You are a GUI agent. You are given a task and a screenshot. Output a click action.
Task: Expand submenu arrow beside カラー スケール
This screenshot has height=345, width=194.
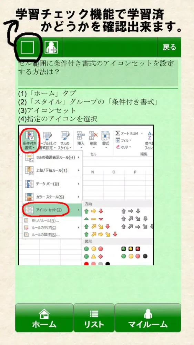[79, 197]
